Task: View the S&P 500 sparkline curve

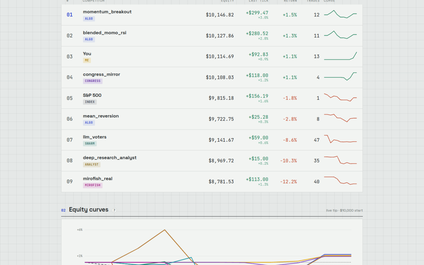Action: (x=340, y=98)
